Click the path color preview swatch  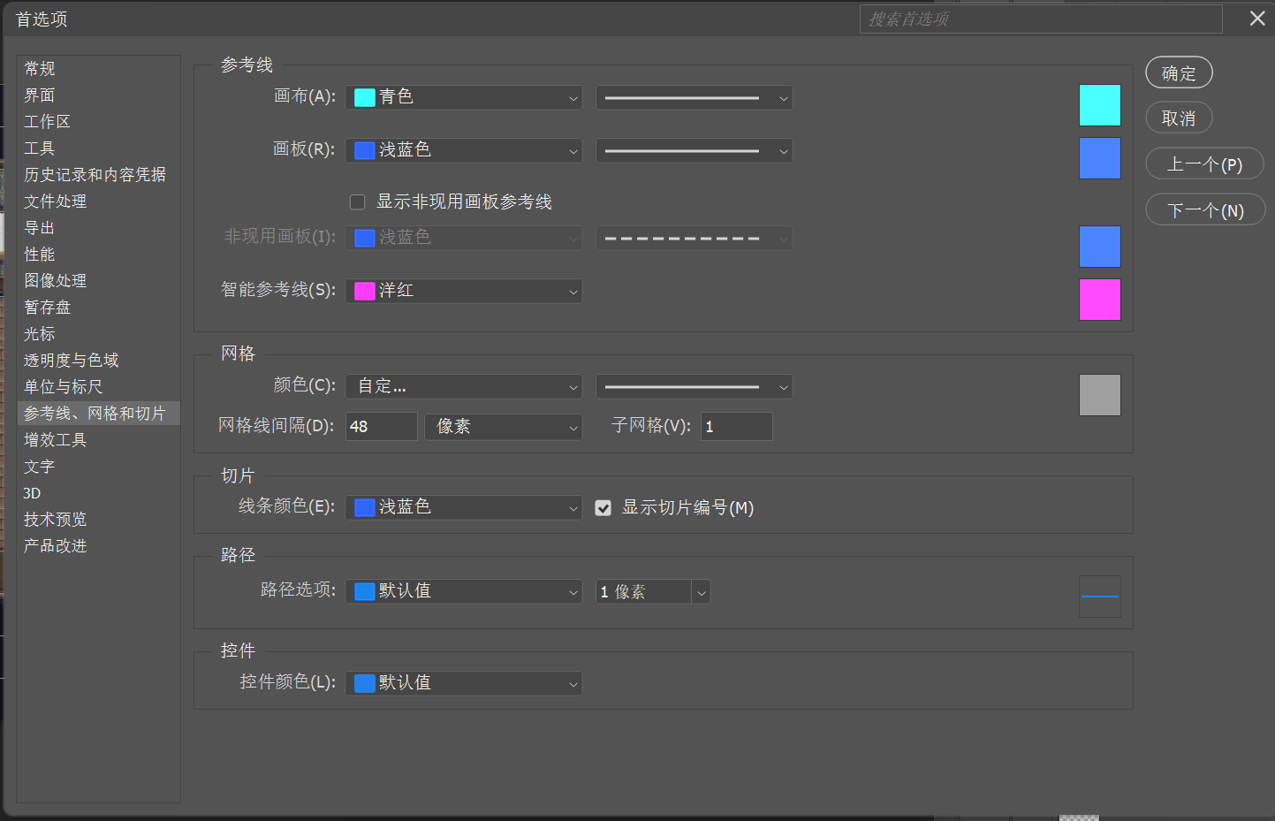pyautogui.click(x=1100, y=597)
